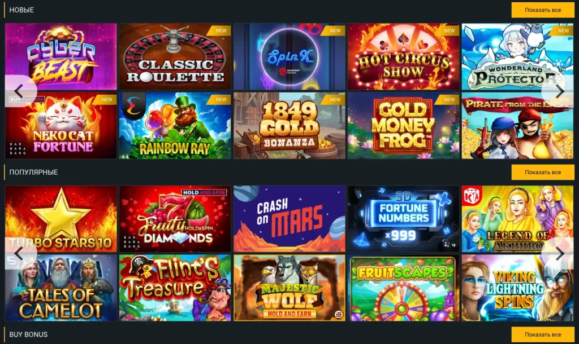This screenshot has height=344, width=579.
Task: Launch Rainbow Ray slot
Action: click(175, 126)
